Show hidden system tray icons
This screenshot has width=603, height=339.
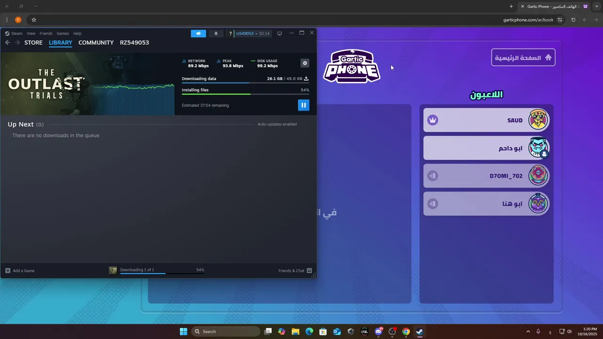coord(528,331)
